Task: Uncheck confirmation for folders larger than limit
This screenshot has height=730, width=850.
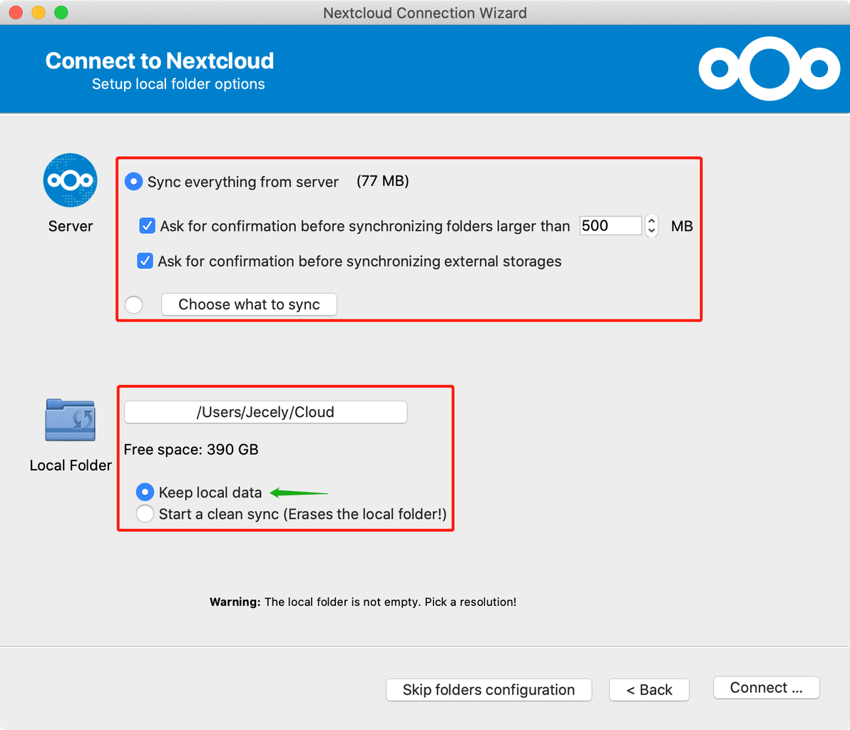Action: (x=147, y=225)
